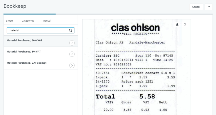216x115 pixels.
Task: Click the 20.00 VAT percent value
Action: [x=109, y=110]
